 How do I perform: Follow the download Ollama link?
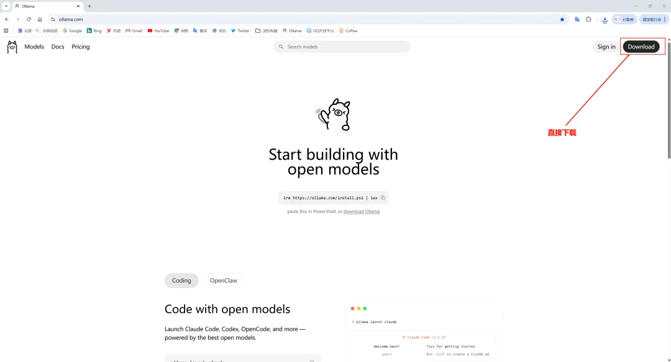(362, 211)
